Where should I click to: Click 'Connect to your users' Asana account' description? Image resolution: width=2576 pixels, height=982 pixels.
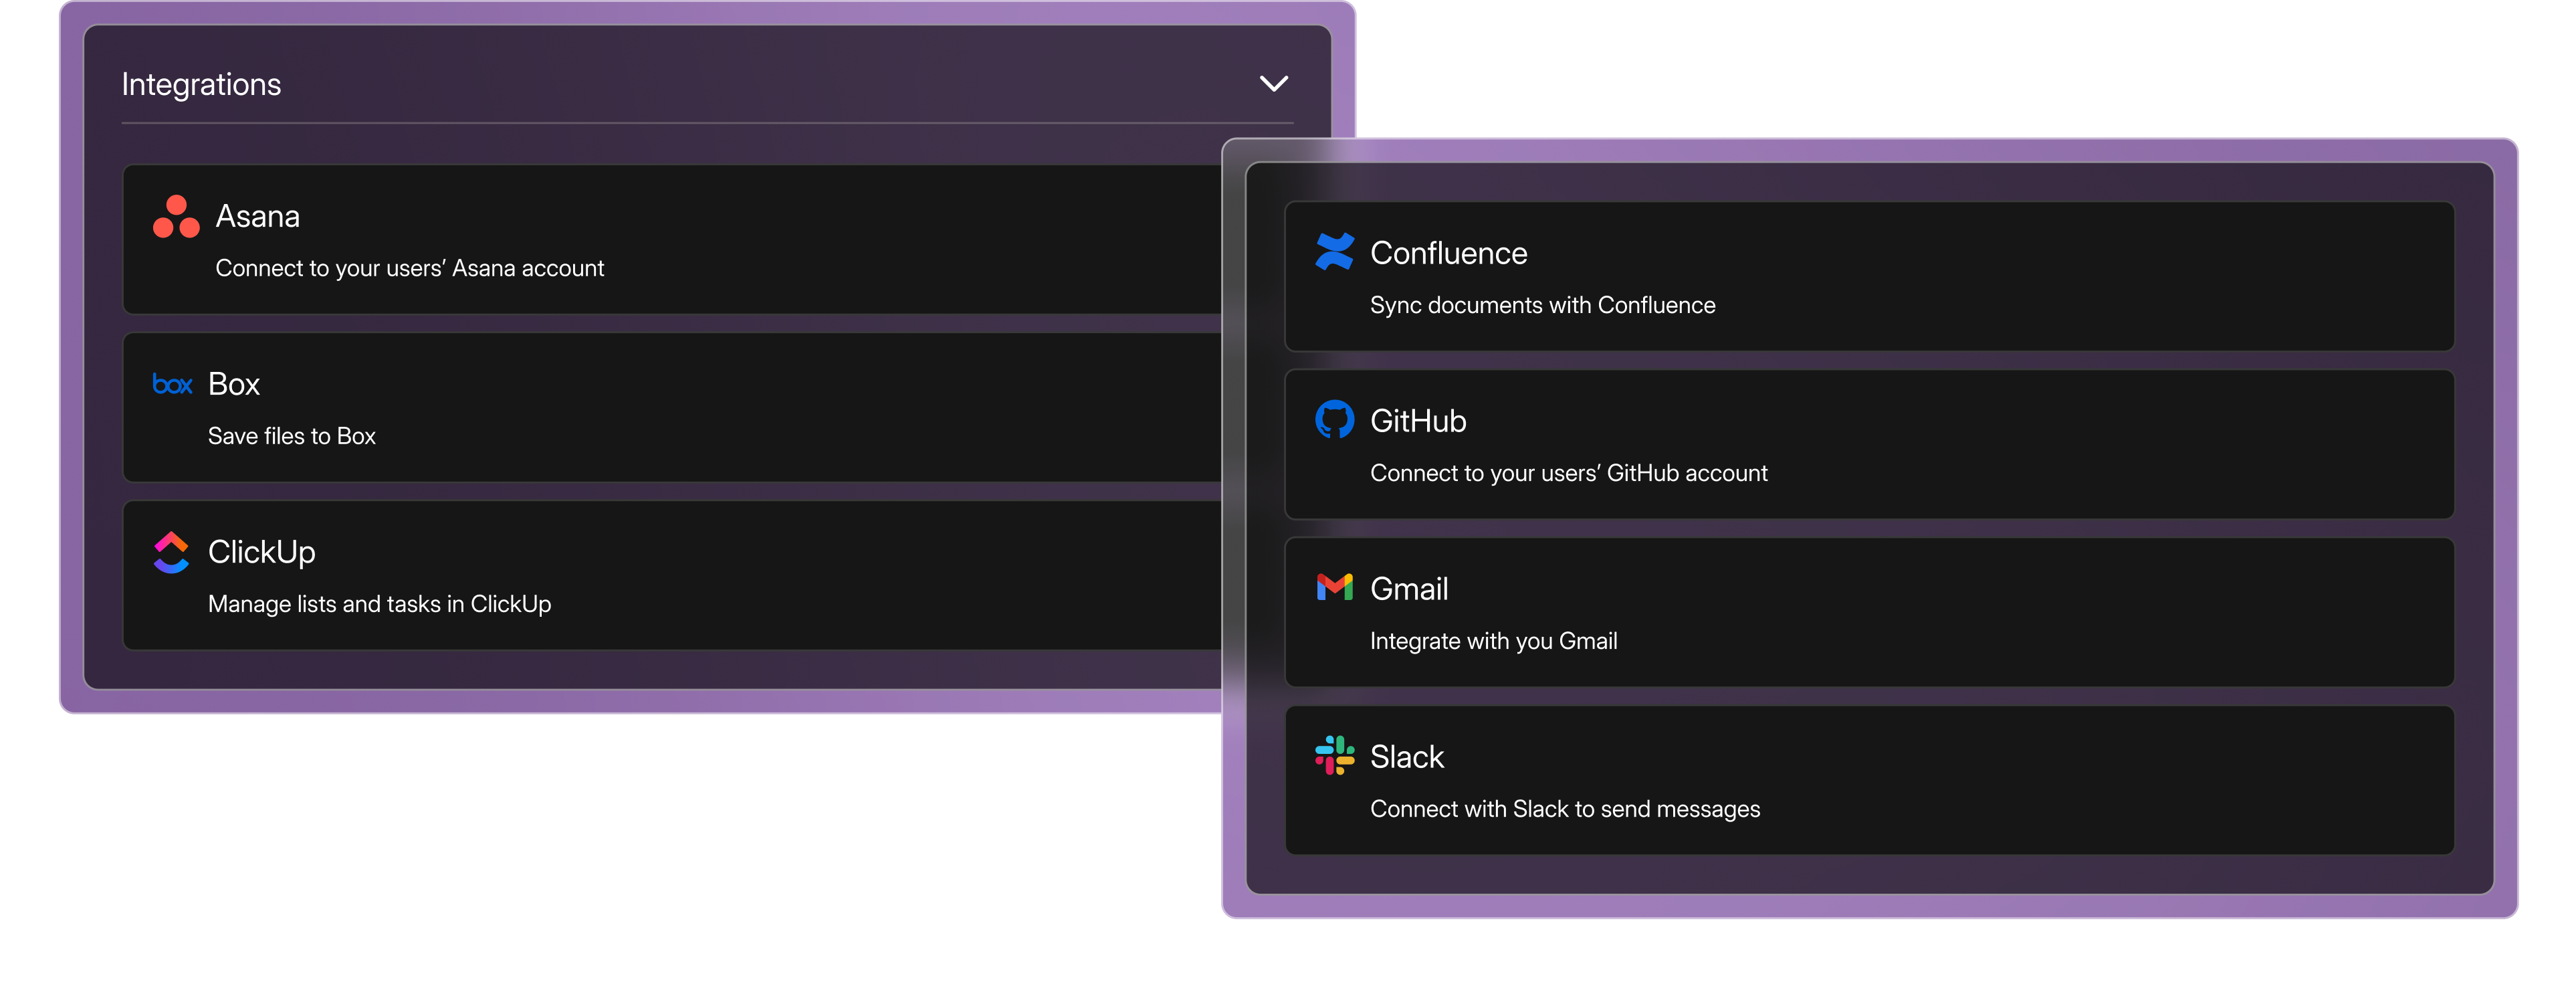(410, 269)
